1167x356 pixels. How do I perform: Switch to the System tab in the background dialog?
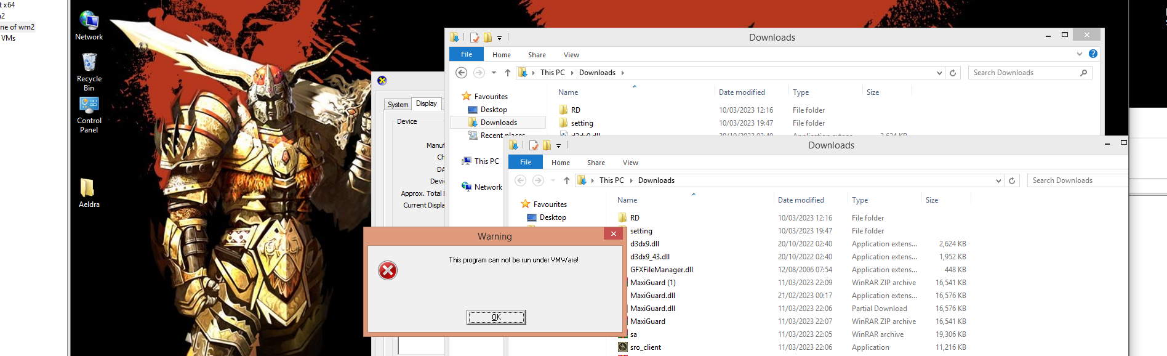(398, 105)
